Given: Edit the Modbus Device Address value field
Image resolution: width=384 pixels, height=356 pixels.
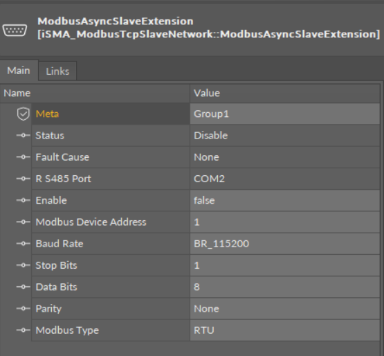Looking at the screenshot, I should [285, 222].
